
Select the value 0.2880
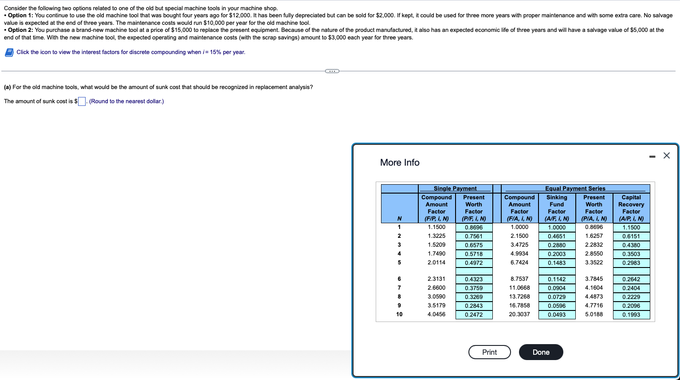click(557, 245)
